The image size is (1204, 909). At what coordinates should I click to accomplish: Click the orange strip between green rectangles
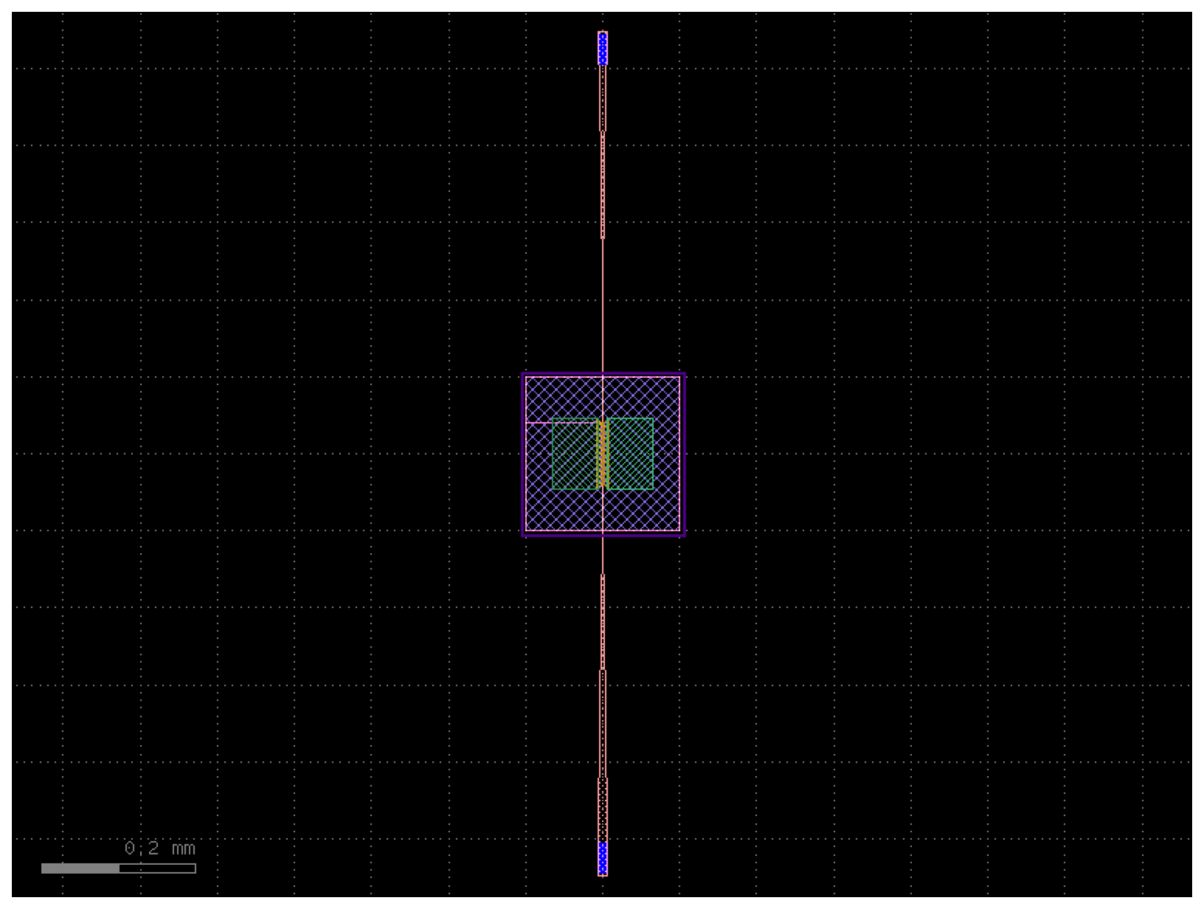pyautogui.click(x=603, y=454)
